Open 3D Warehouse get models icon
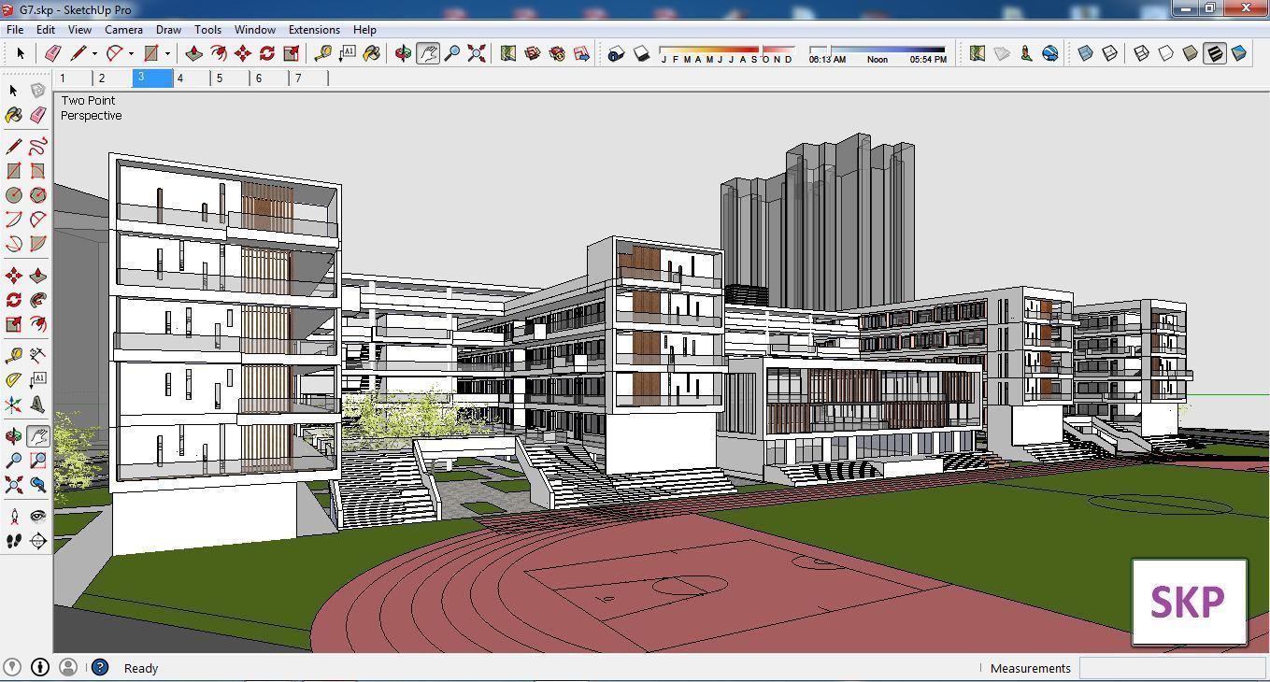 tap(533, 53)
